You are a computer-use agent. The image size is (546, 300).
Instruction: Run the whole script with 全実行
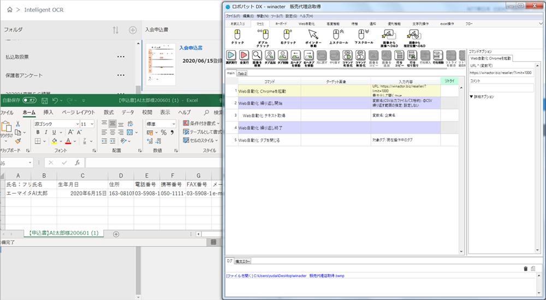coord(244,57)
